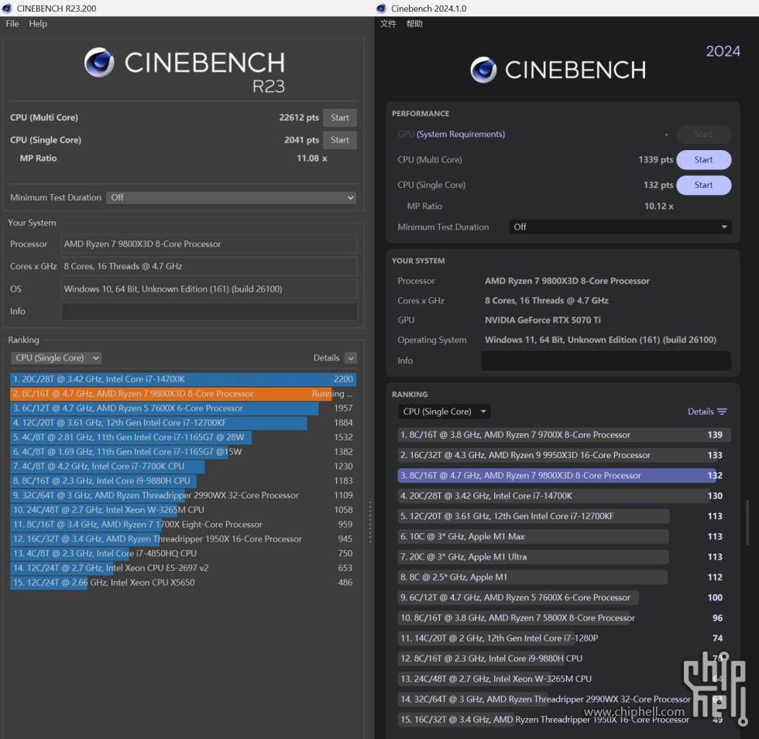Select Cinebench 2024 ranking row Core i7-14700K

564,496
